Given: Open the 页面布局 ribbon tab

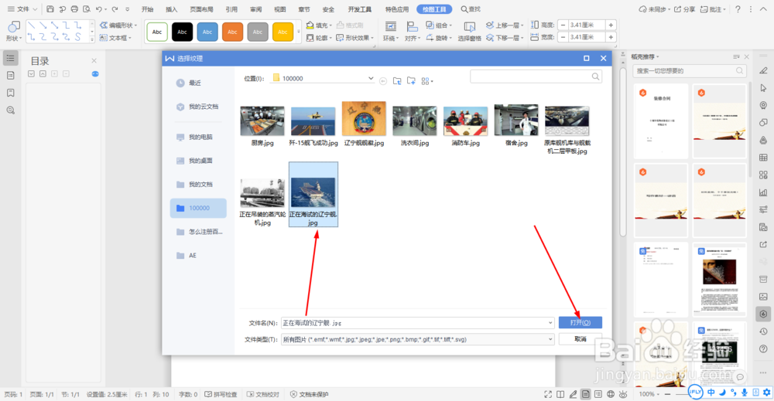Looking at the screenshot, I should pos(201,8).
